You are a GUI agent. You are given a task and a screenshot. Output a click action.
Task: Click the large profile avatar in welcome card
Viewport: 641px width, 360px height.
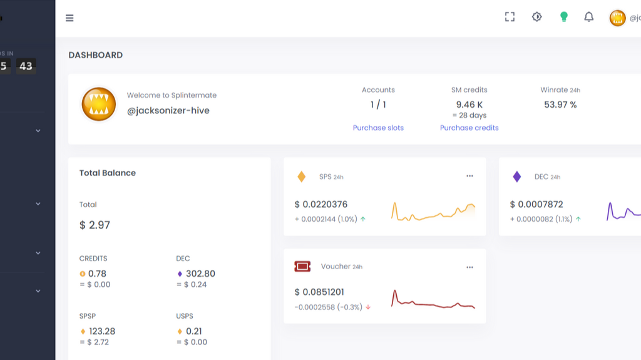[99, 104]
